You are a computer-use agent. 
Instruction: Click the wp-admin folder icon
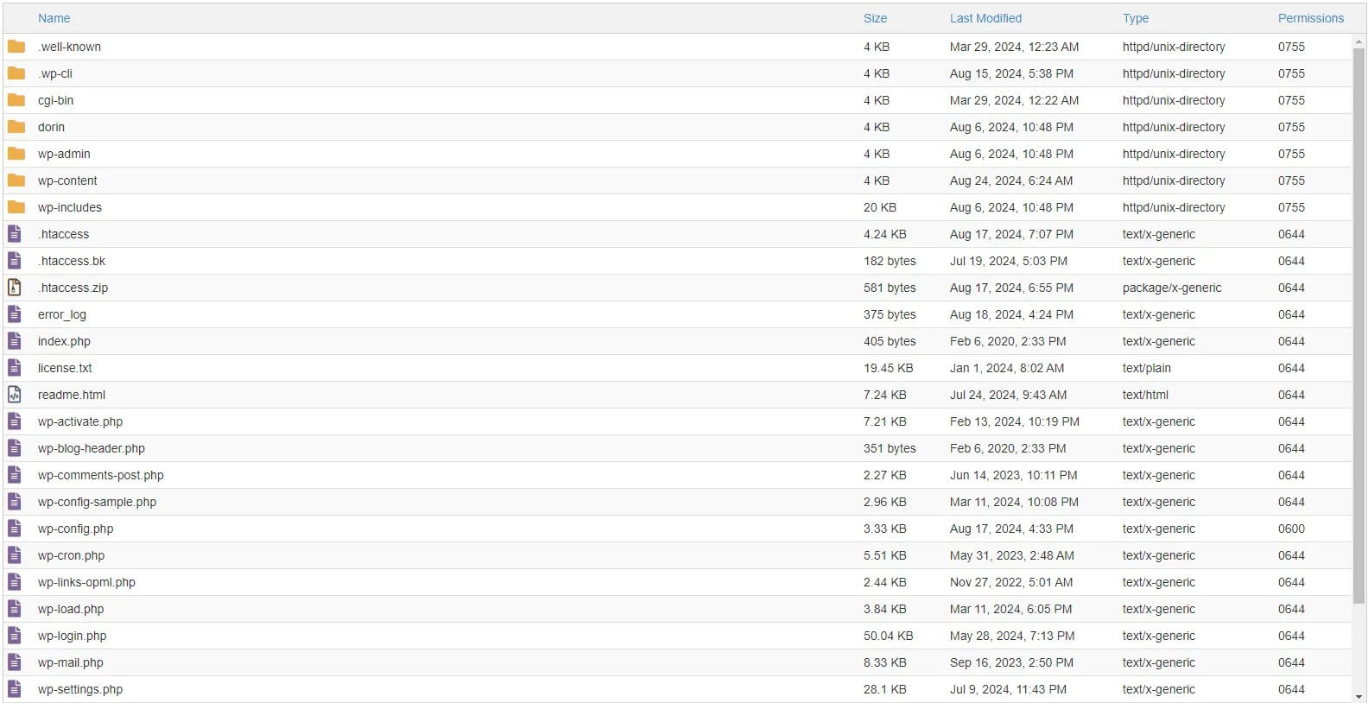[x=16, y=154]
